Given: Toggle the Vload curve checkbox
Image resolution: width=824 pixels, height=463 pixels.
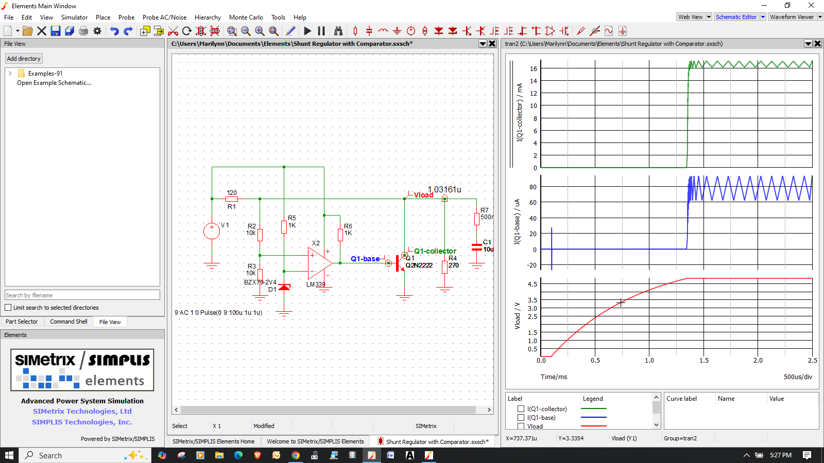Looking at the screenshot, I should point(521,426).
